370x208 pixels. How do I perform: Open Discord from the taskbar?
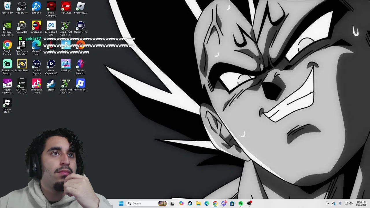pos(224,203)
